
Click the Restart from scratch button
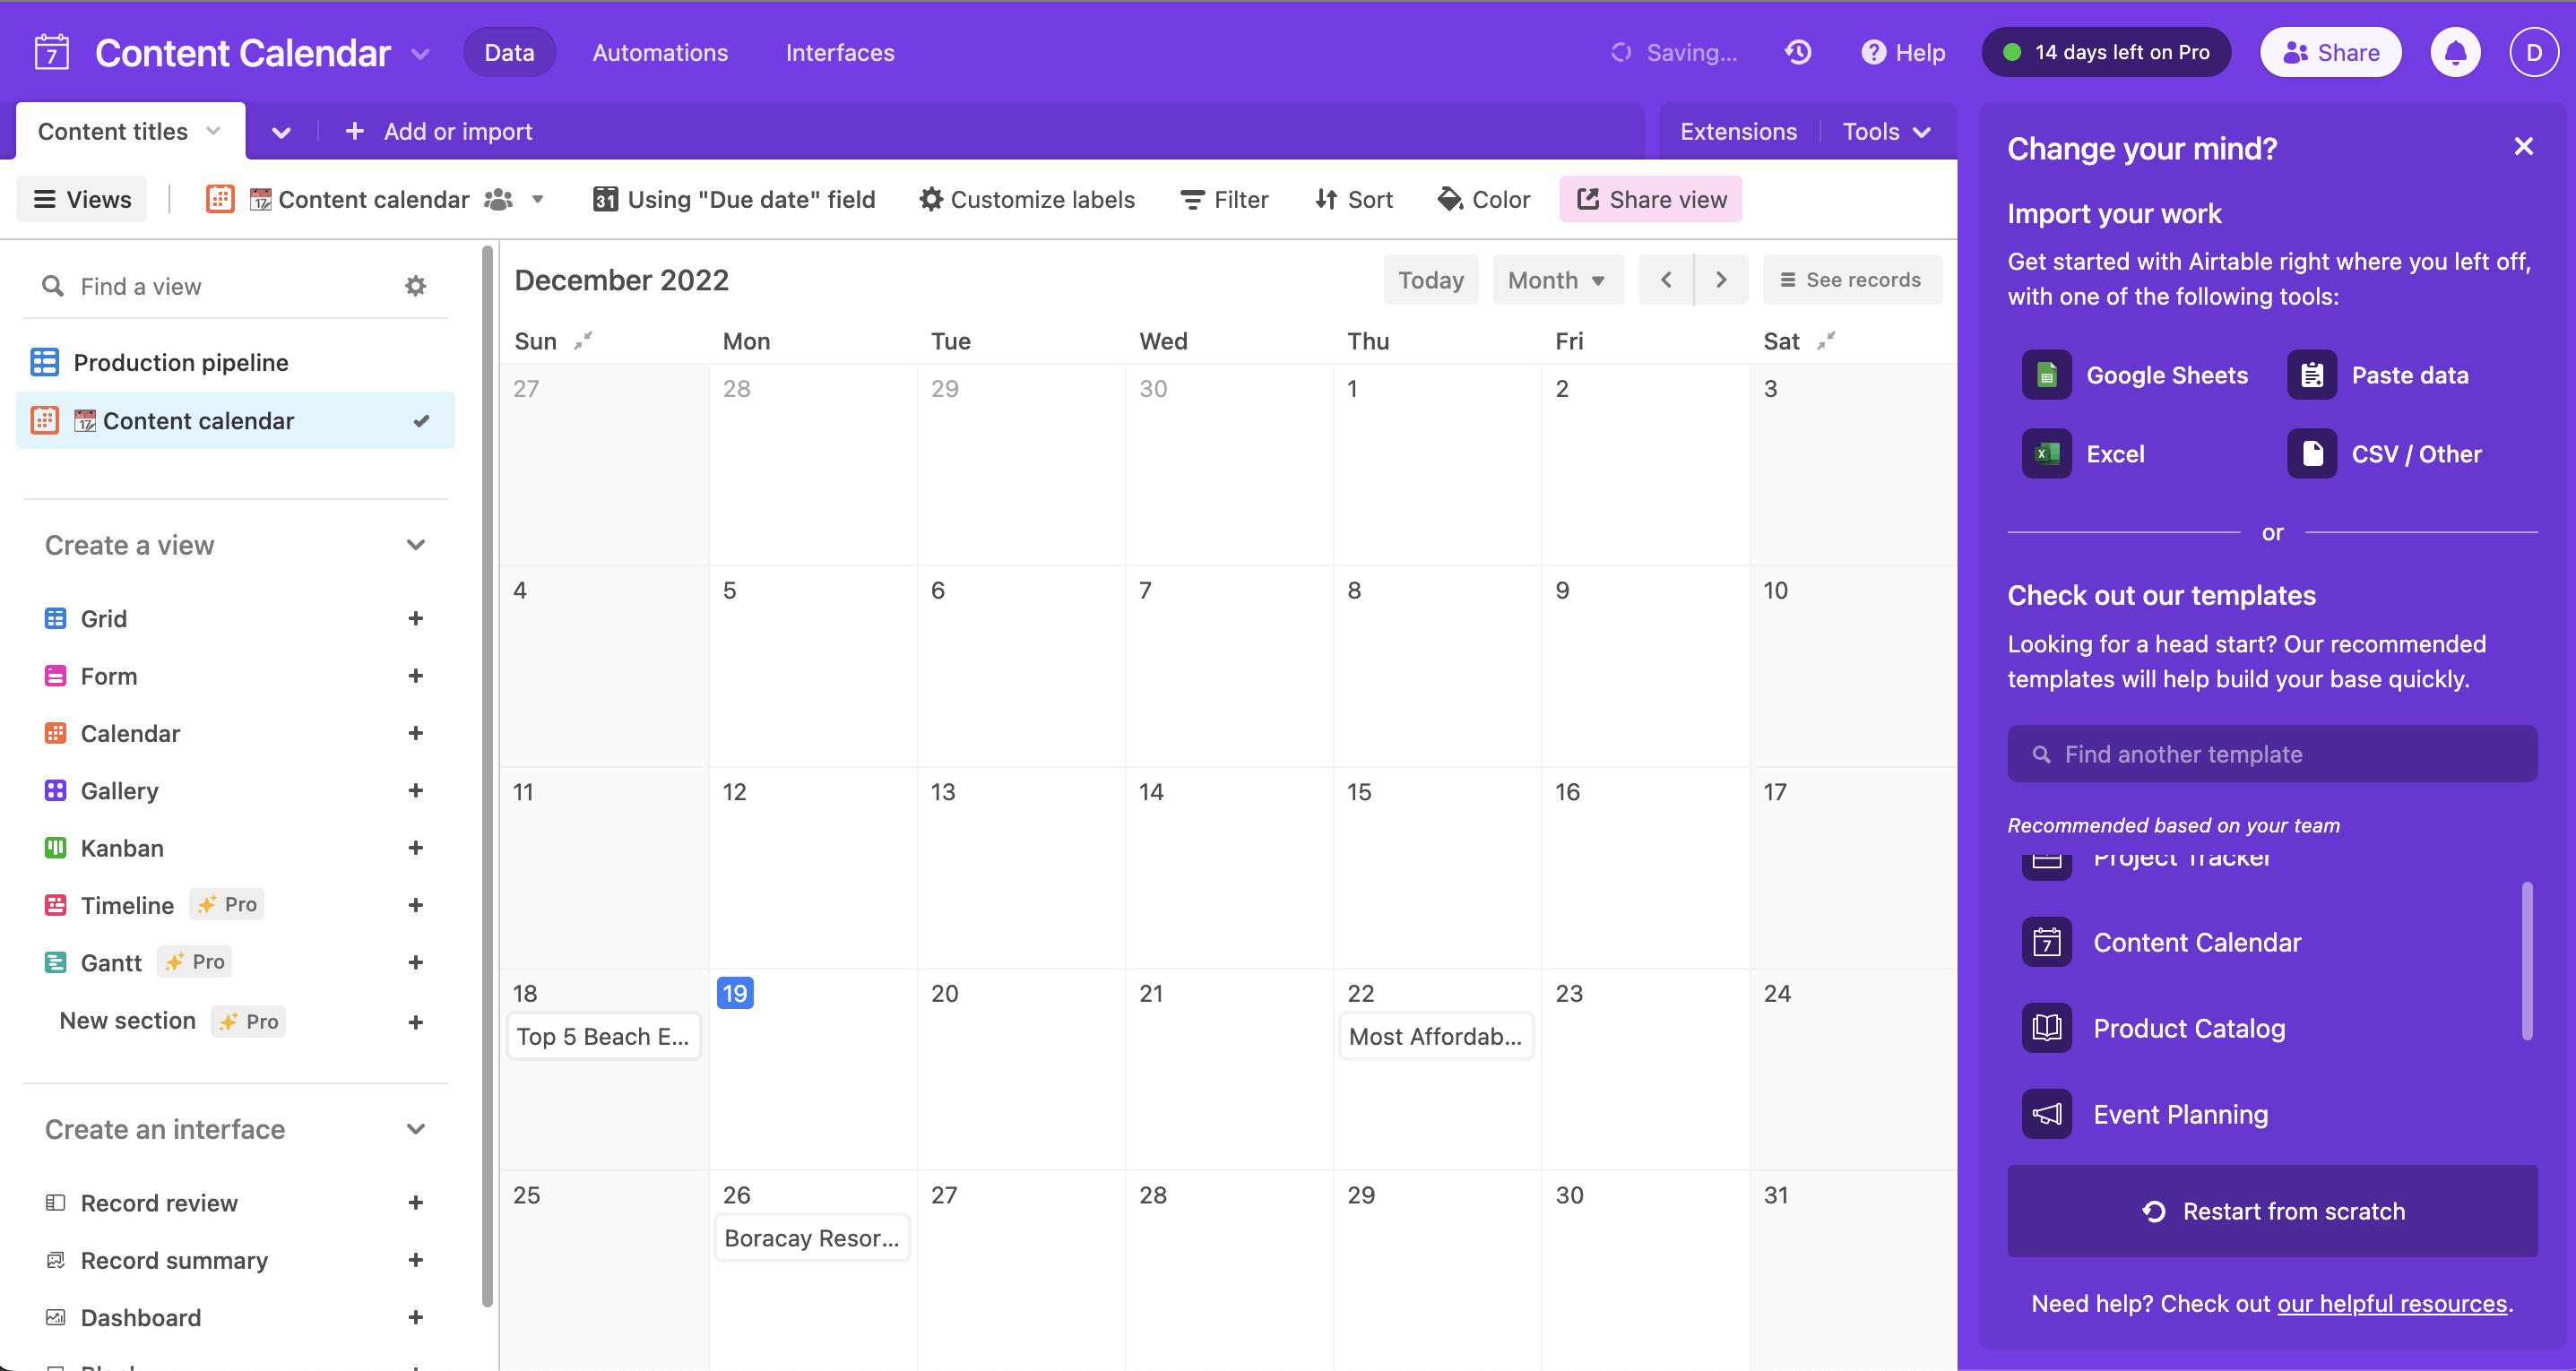(2275, 1211)
